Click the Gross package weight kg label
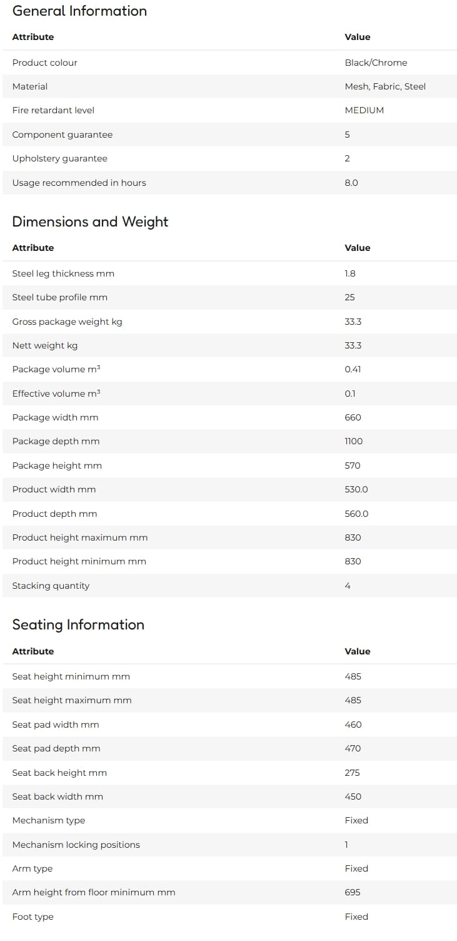 coord(67,322)
